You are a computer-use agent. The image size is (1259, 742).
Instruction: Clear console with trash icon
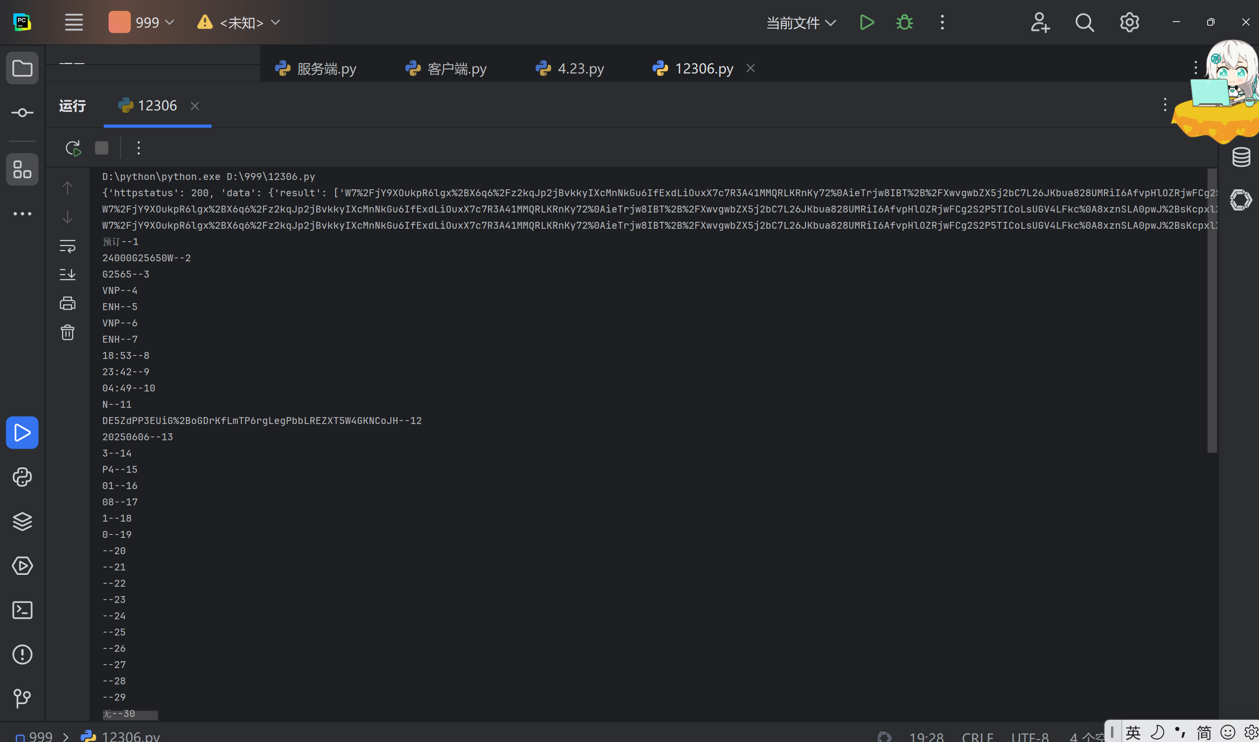68,332
